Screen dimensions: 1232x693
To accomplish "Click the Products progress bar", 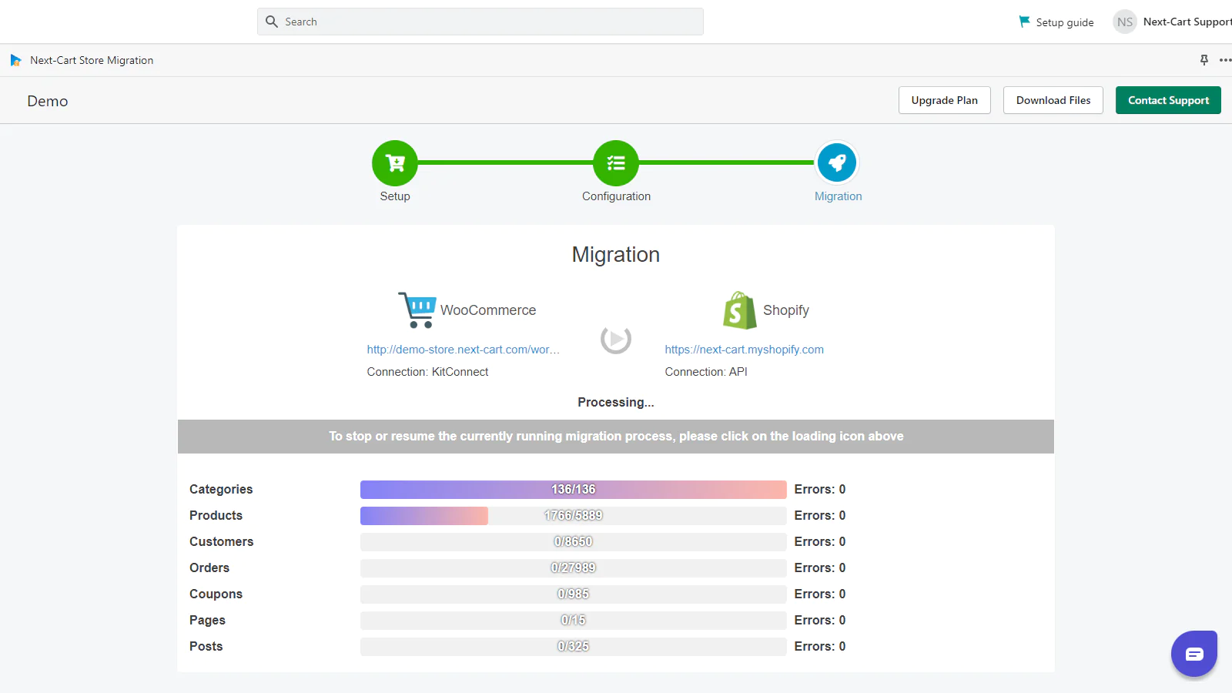I will pyautogui.click(x=573, y=516).
